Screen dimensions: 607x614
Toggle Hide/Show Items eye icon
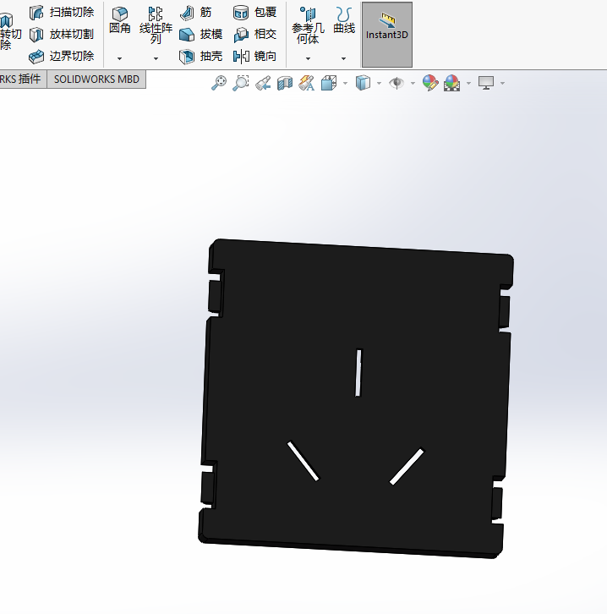point(396,83)
